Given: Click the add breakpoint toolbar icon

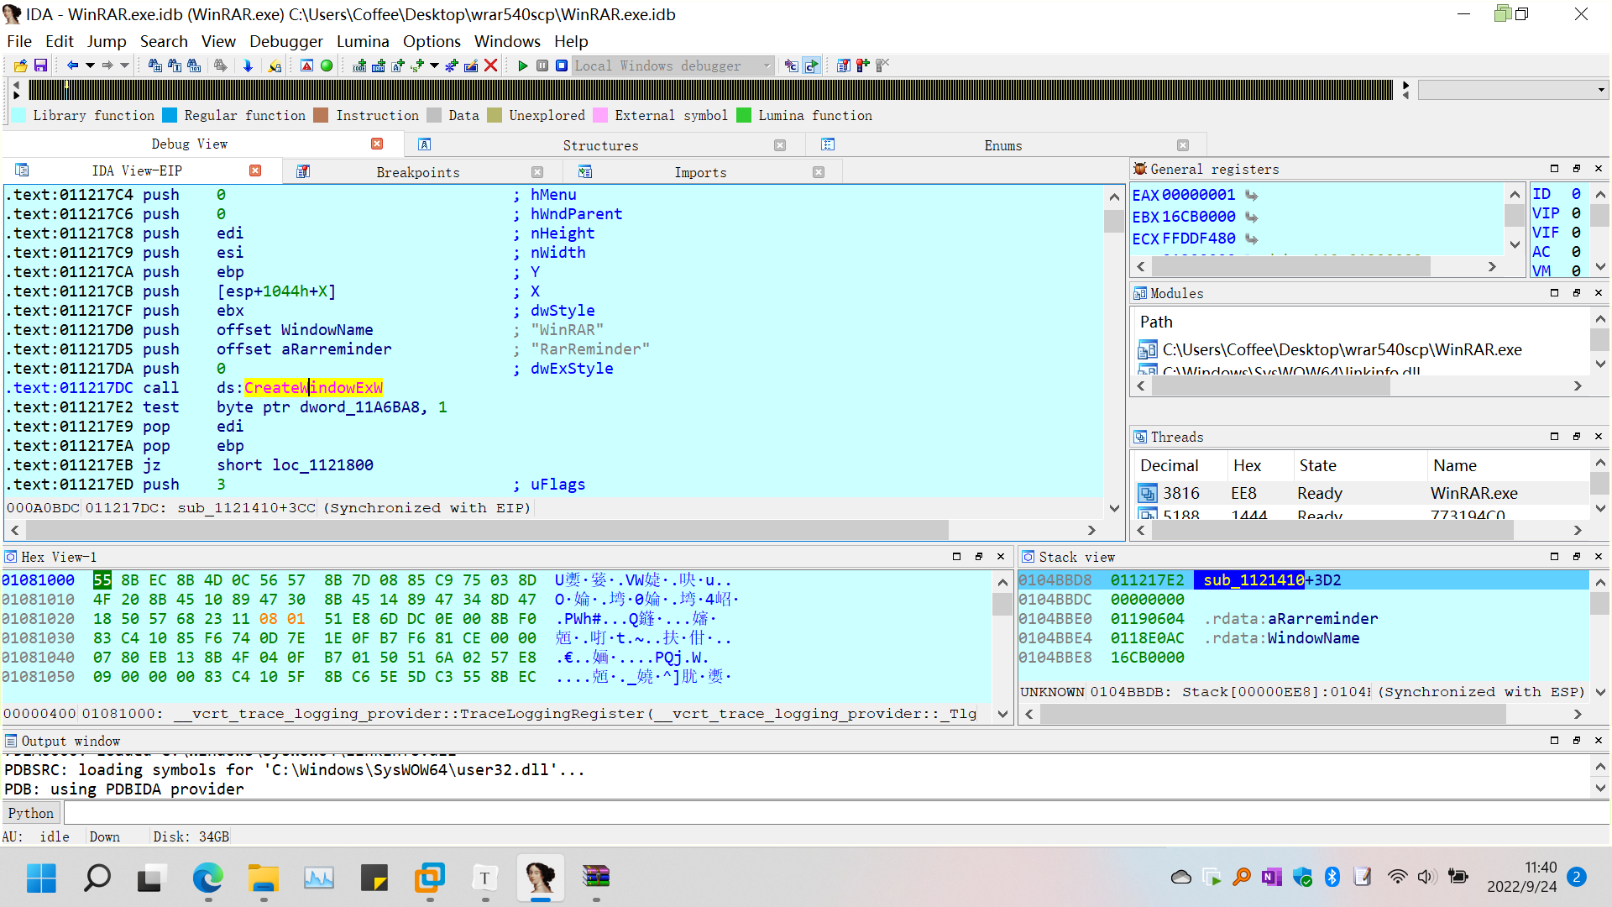Looking at the screenshot, I should [863, 66].
